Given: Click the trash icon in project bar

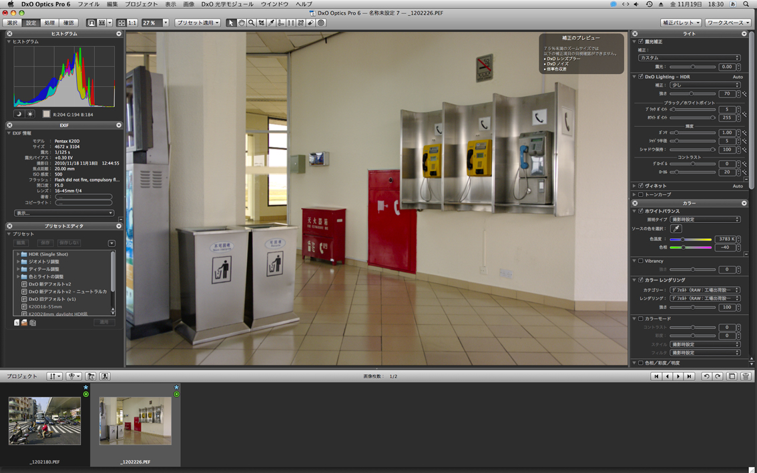Looking at the screenshot, I should 746,376.
